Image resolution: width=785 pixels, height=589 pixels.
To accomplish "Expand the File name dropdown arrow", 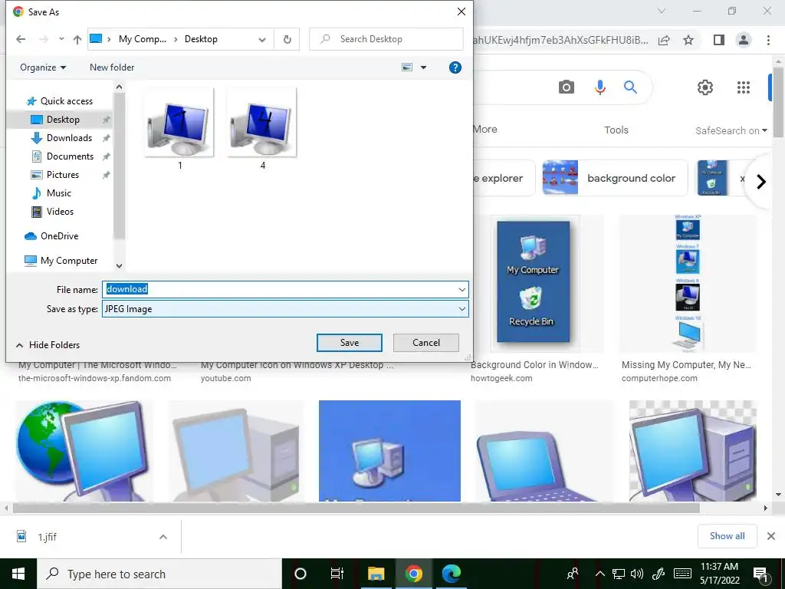I will [462, 289].
